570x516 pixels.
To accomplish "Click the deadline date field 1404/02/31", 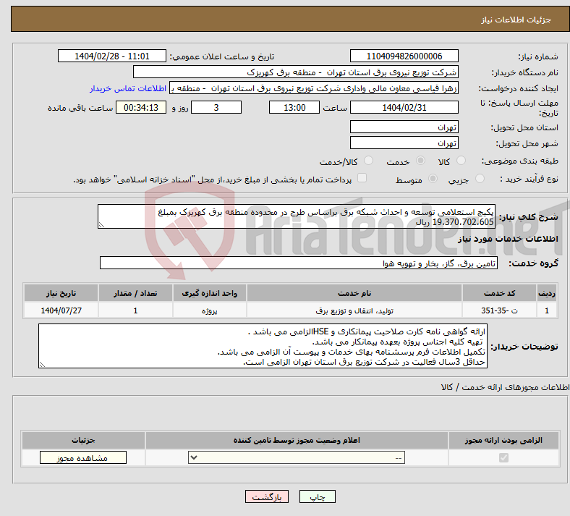I will 404,108.
